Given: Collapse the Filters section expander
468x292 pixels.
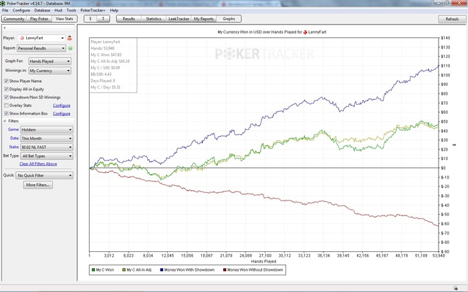Looking at the screenshot, I should point(5,121).
